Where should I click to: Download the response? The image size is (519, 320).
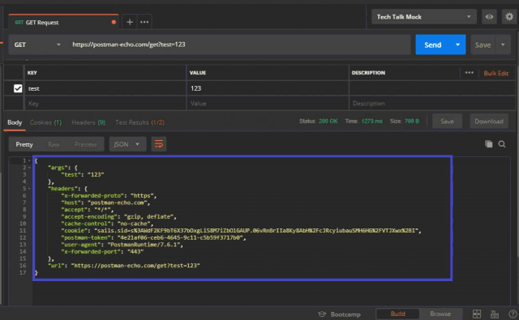click(x=489, y=122)
